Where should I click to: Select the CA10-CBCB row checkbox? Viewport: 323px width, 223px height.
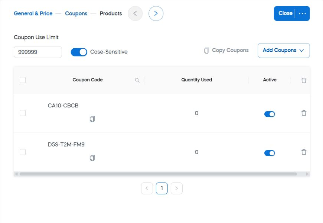click(x=23, y=113)
